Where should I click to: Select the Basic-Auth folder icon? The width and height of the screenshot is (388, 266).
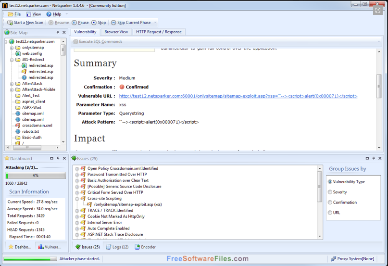click(18, 138)
